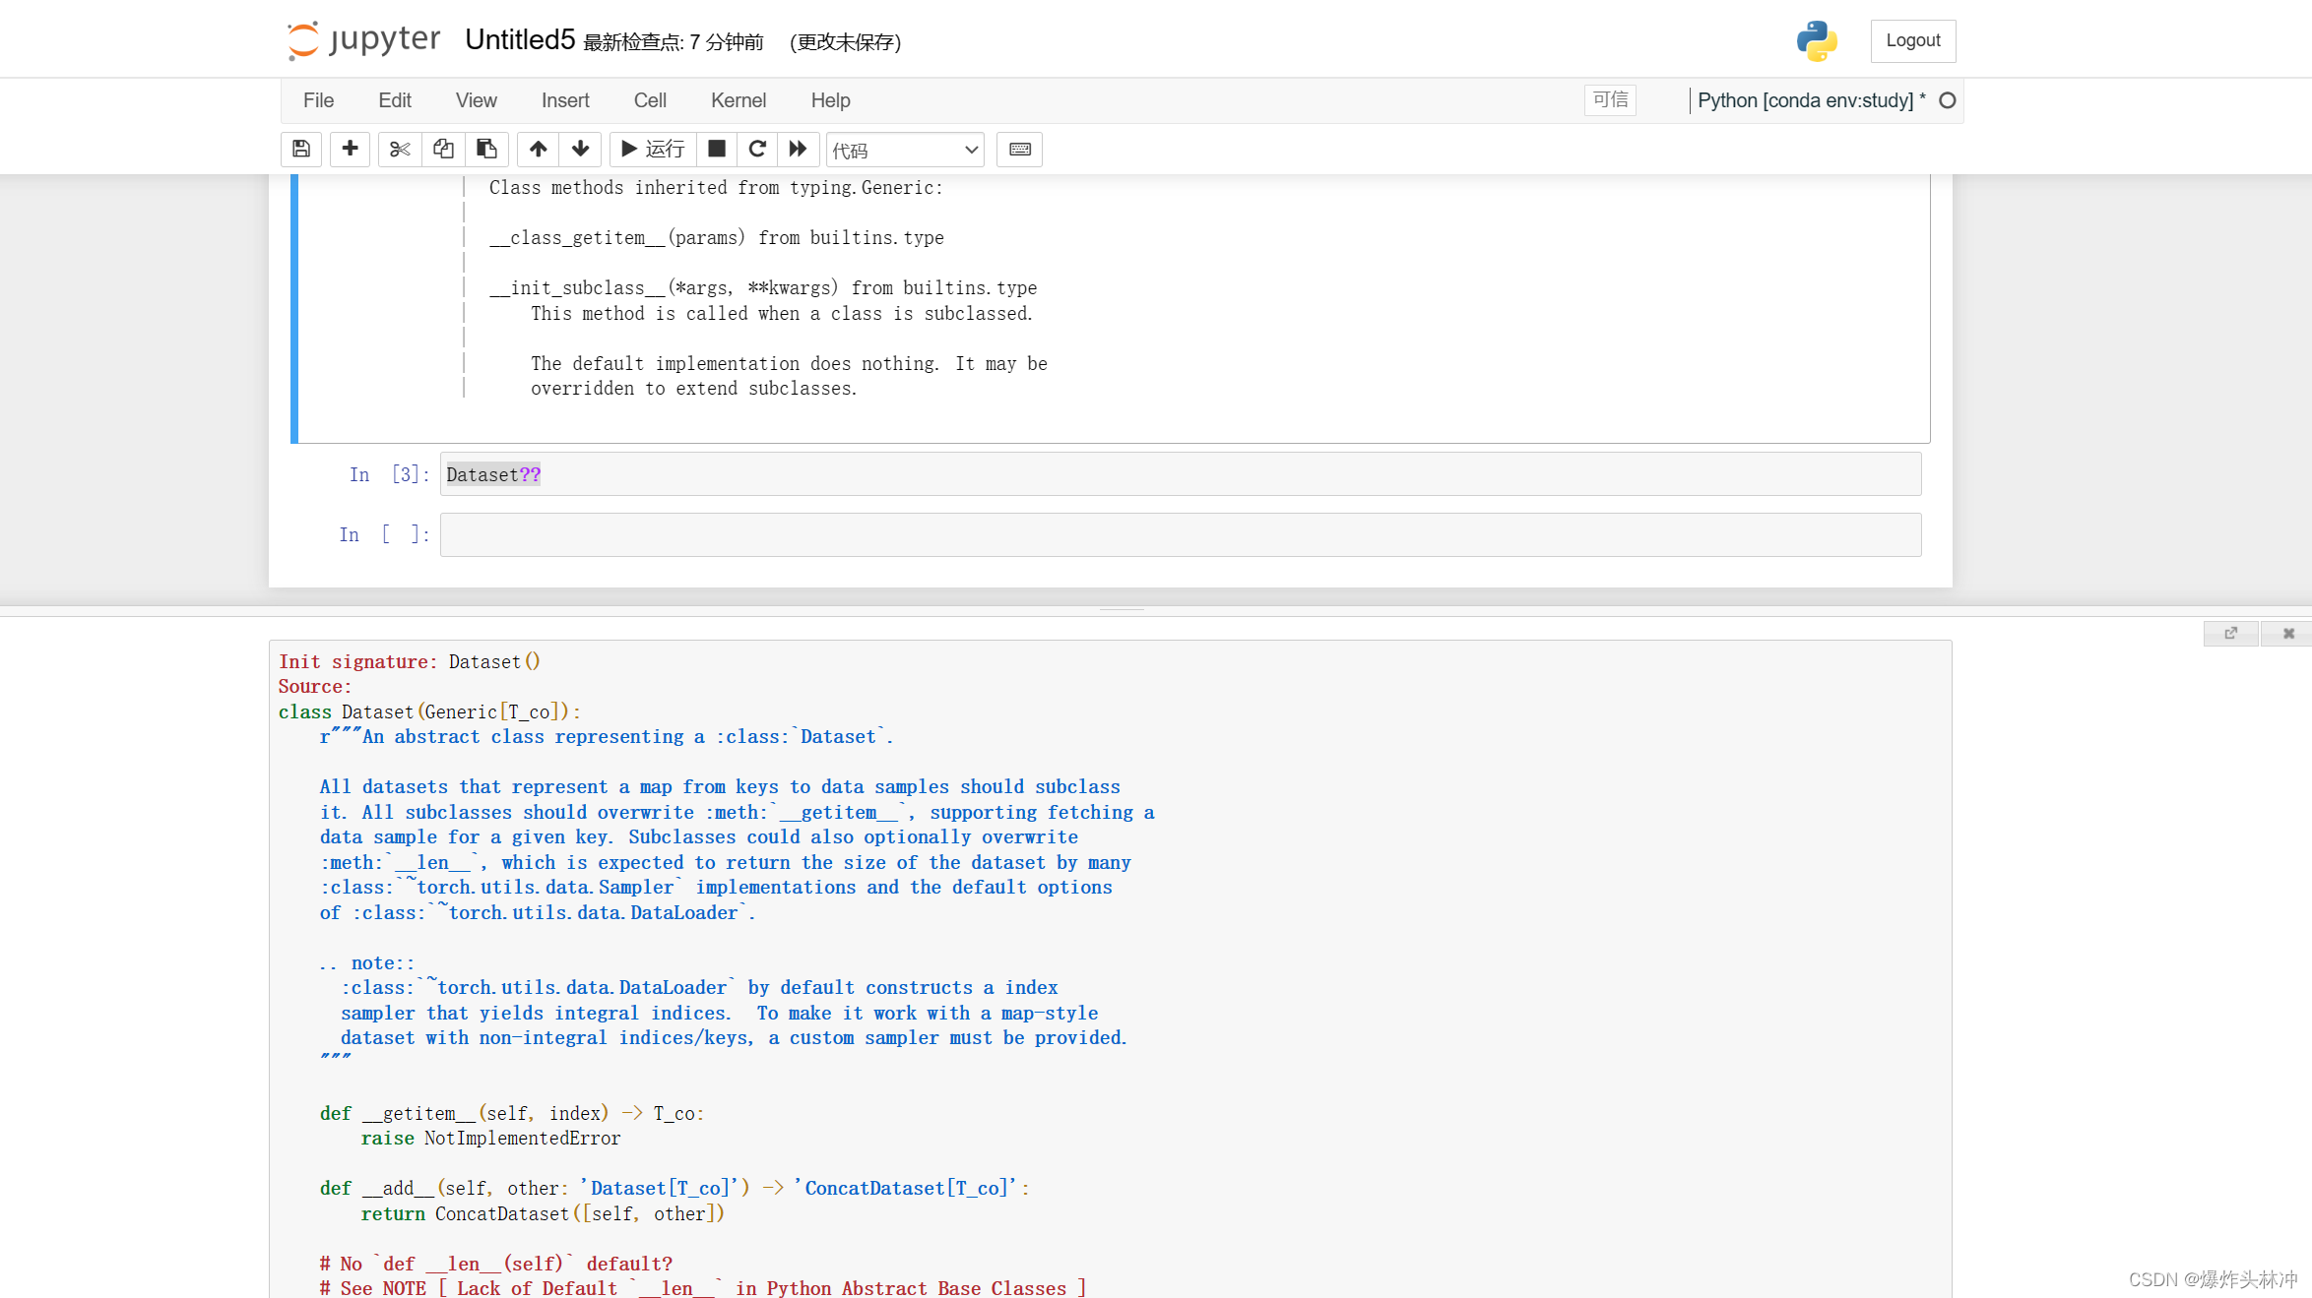Toggle the 可信 trusted notebook indicator
This screenshot has width=2312, height=1298.
click(1610, 100)
